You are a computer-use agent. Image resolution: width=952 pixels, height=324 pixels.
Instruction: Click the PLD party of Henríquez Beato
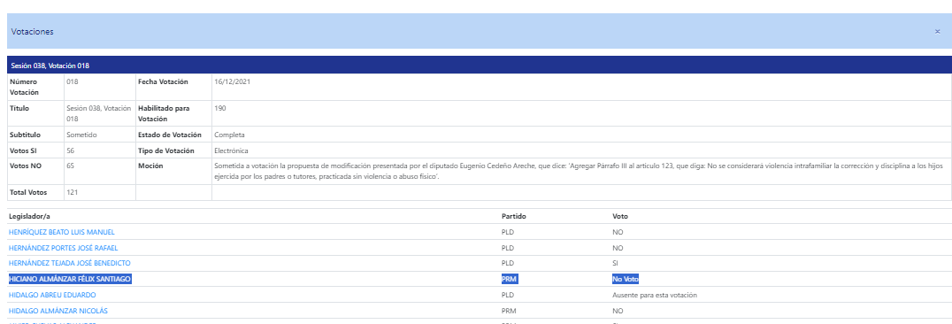coord(508,232)
